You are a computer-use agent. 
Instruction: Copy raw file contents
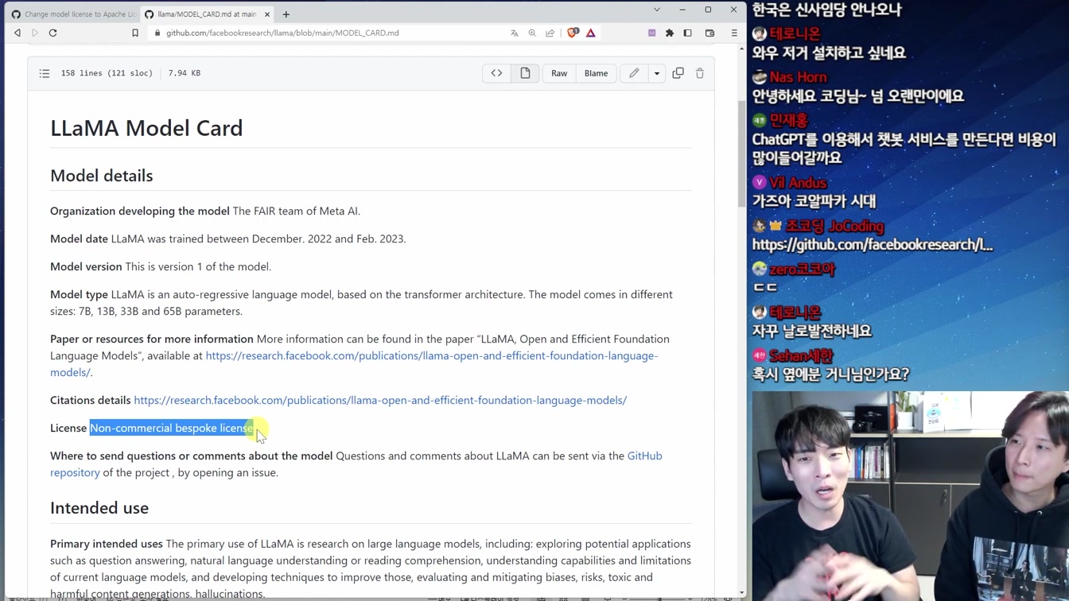(x=678, y=73)
